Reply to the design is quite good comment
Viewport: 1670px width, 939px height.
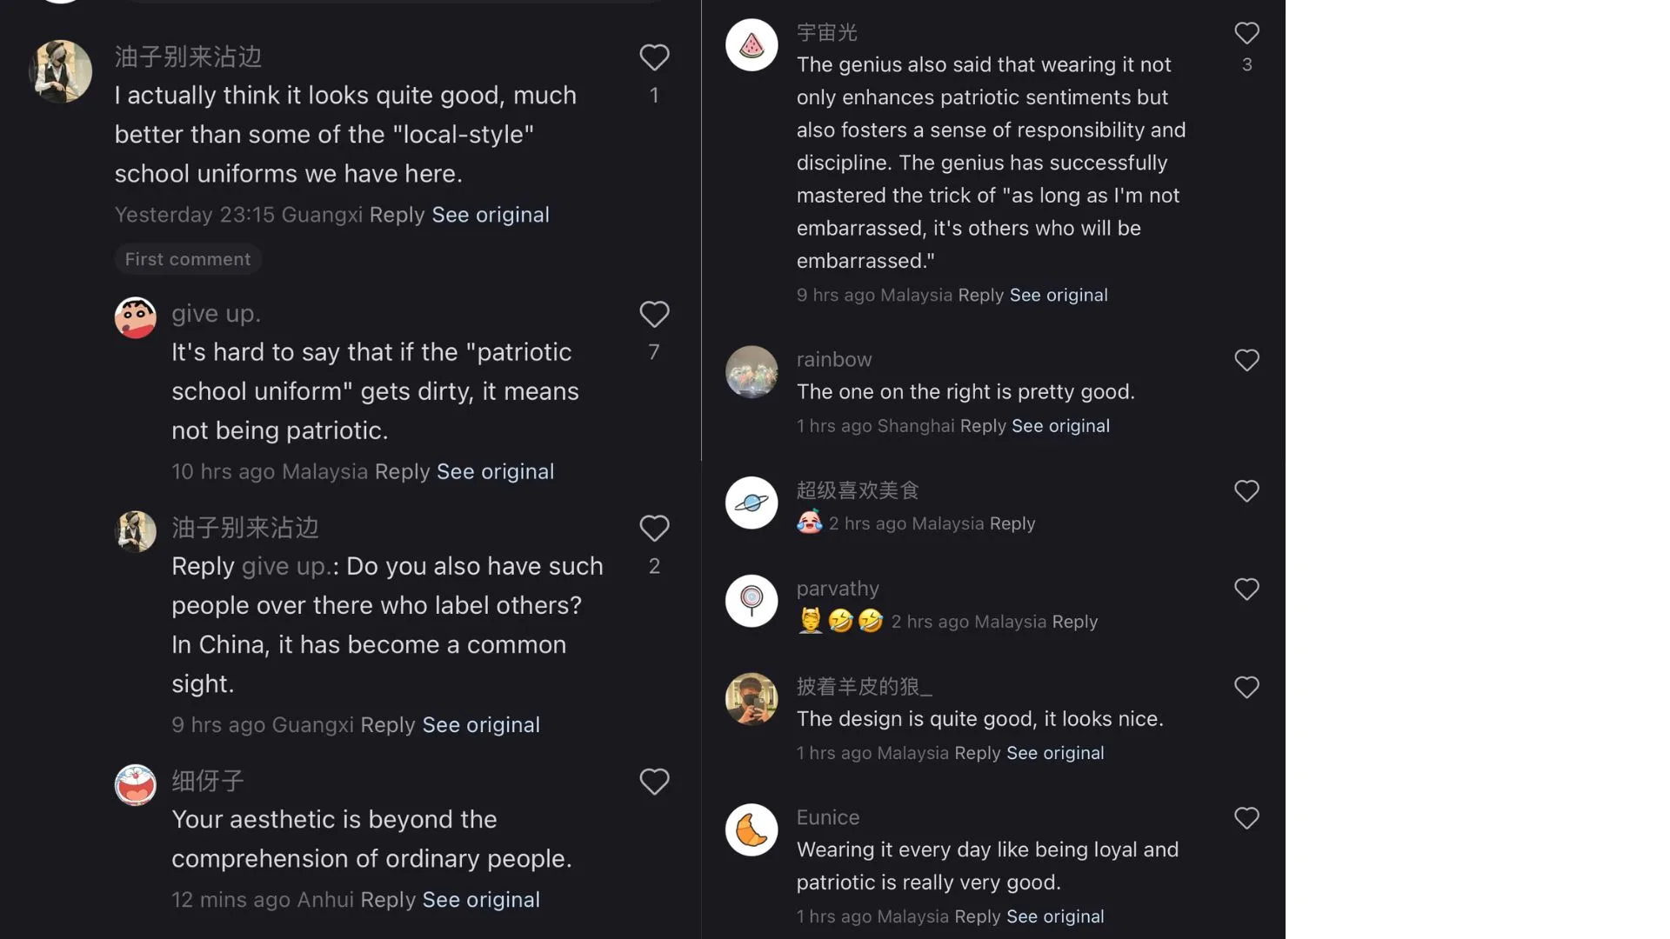click(977, 753)
